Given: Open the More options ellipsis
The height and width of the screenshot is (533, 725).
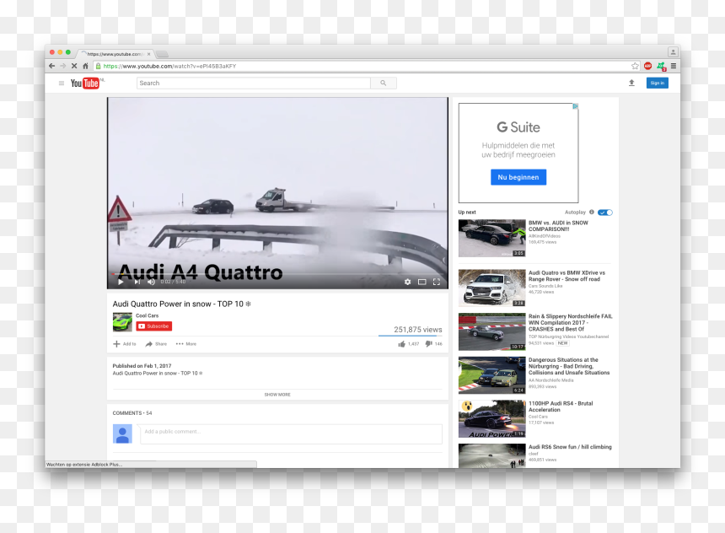Looking at the screenshot, I should (x=185, y=344).
